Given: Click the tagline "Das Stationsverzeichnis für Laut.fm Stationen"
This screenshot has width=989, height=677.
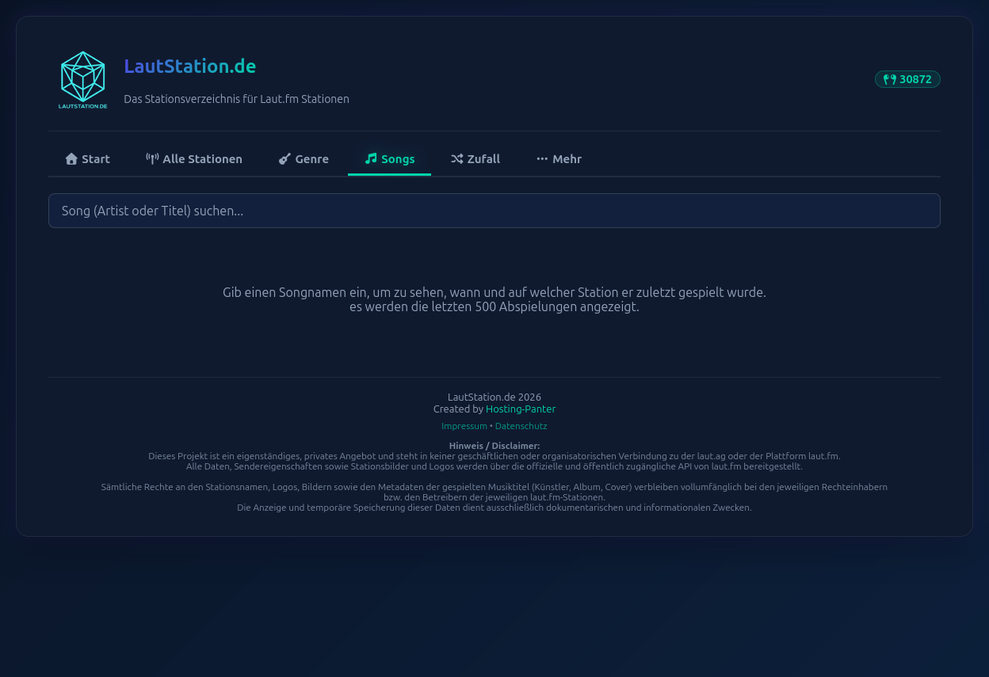Looking at the screenshot, I should click(x=236, y=99).
